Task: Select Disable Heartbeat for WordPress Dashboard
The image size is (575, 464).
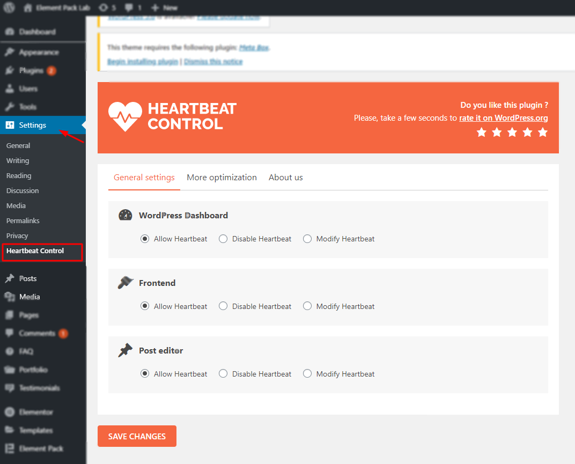Action: (223, 239)
